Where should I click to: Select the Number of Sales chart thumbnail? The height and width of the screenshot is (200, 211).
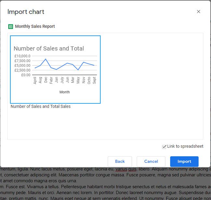(x=55, y=69)
